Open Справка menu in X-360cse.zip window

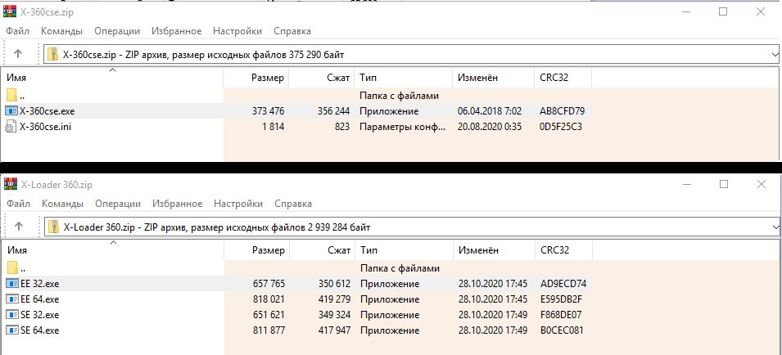point(292,31)
